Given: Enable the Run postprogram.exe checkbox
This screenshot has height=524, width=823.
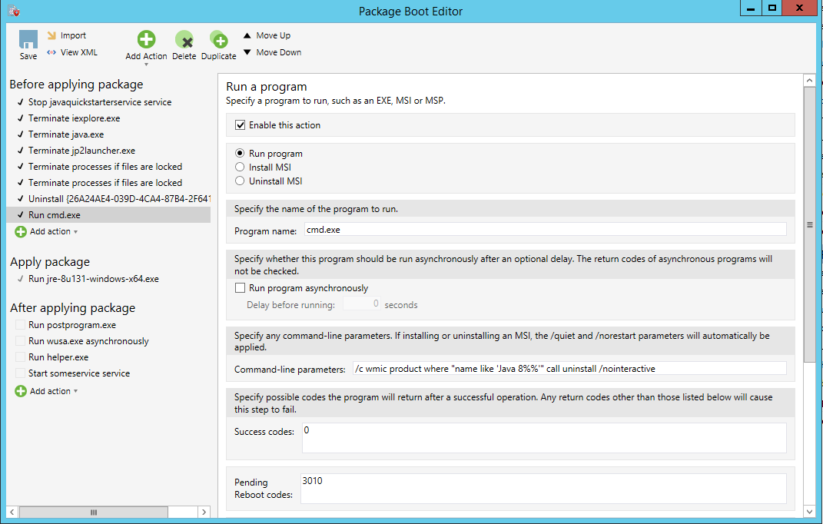Looking at the screenshot, I should tap(21, 325).
